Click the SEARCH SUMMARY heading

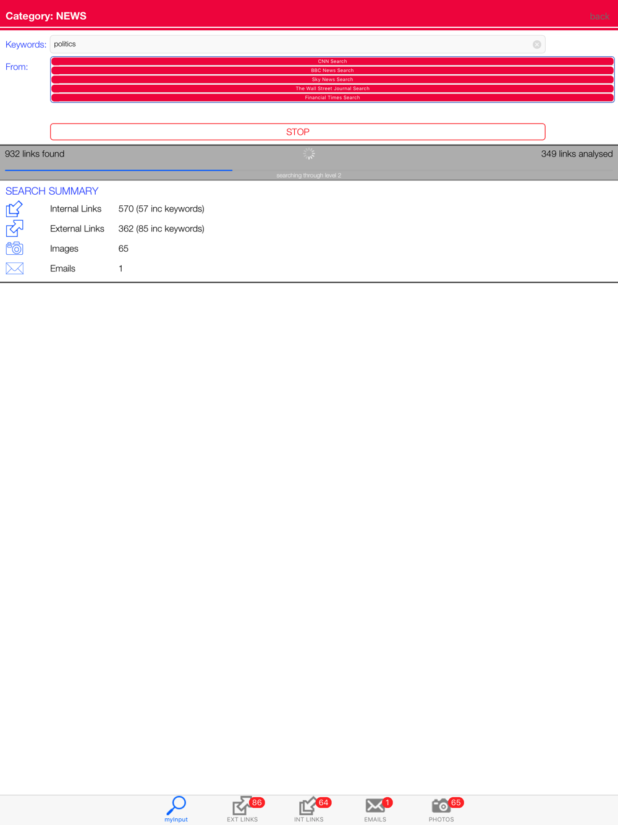(52, 191)
